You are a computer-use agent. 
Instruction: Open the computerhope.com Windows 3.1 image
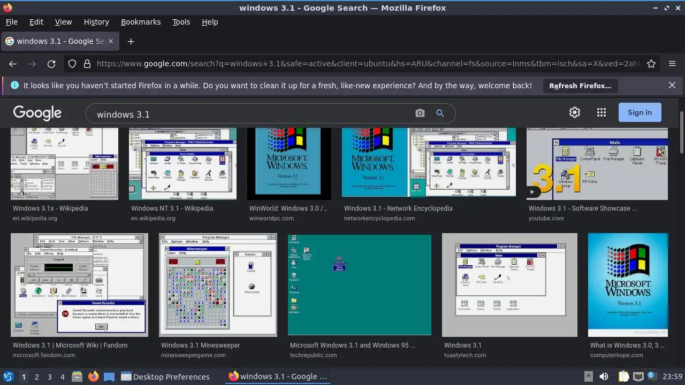click(x=628, y=285)
